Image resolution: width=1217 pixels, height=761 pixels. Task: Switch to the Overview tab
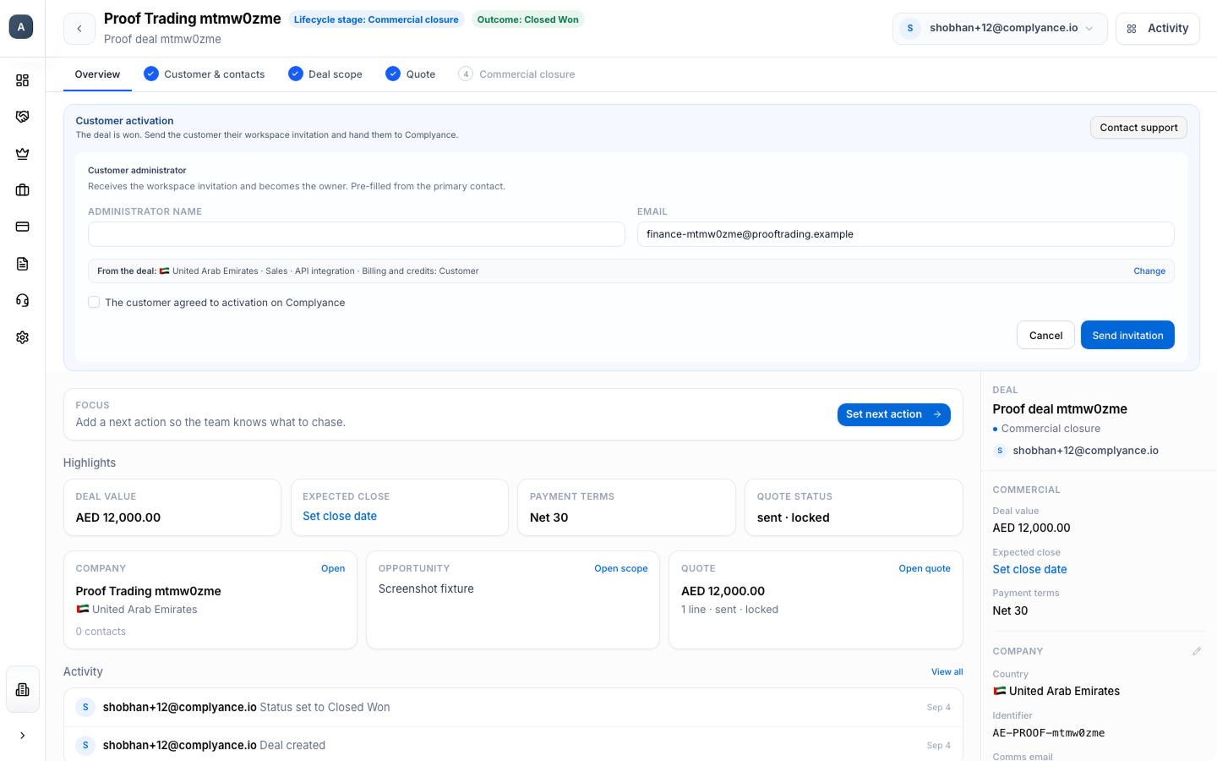97,74
